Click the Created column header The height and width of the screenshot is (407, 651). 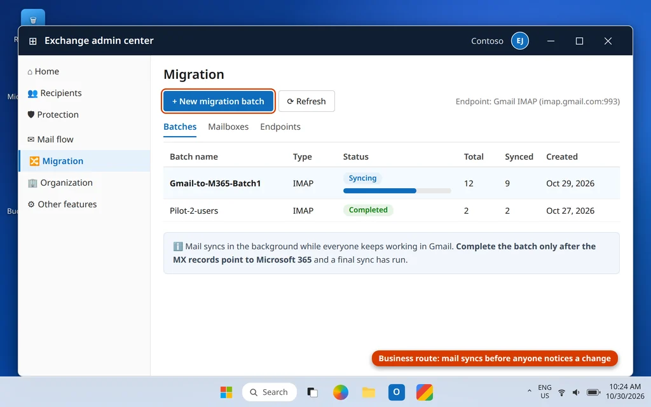pyautogui.click(x=562, y=157)
